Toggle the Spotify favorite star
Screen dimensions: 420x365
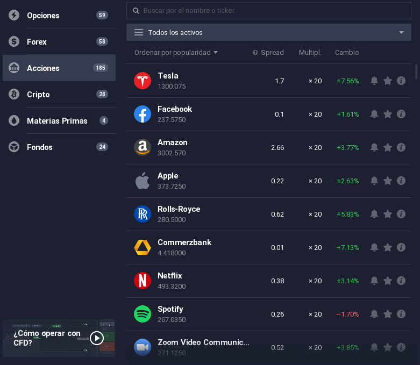pyautogui.click(x=388, y=314)
